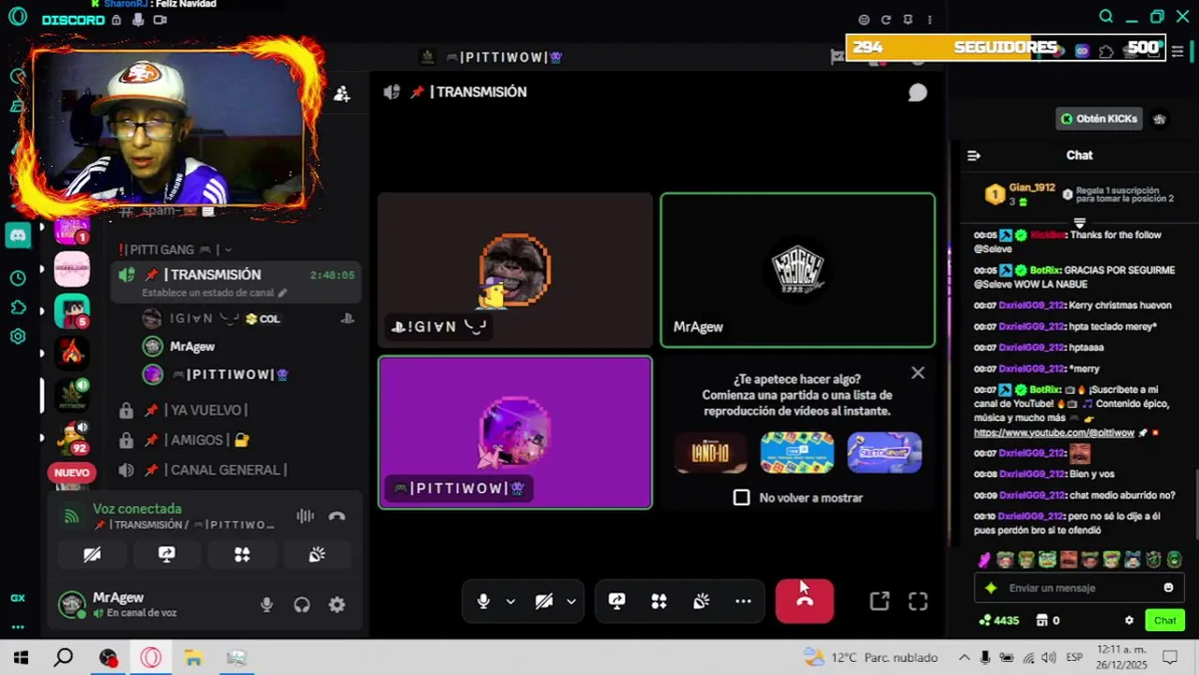
Task: Open the youtube.com/@pittiwow link
Action: click(x=1054, y=433)
